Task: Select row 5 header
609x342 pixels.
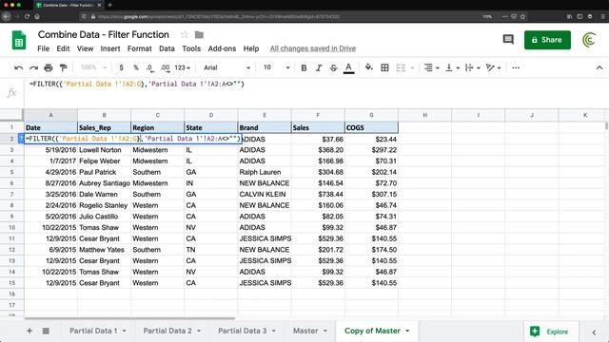Action: [x=11, y=172]
